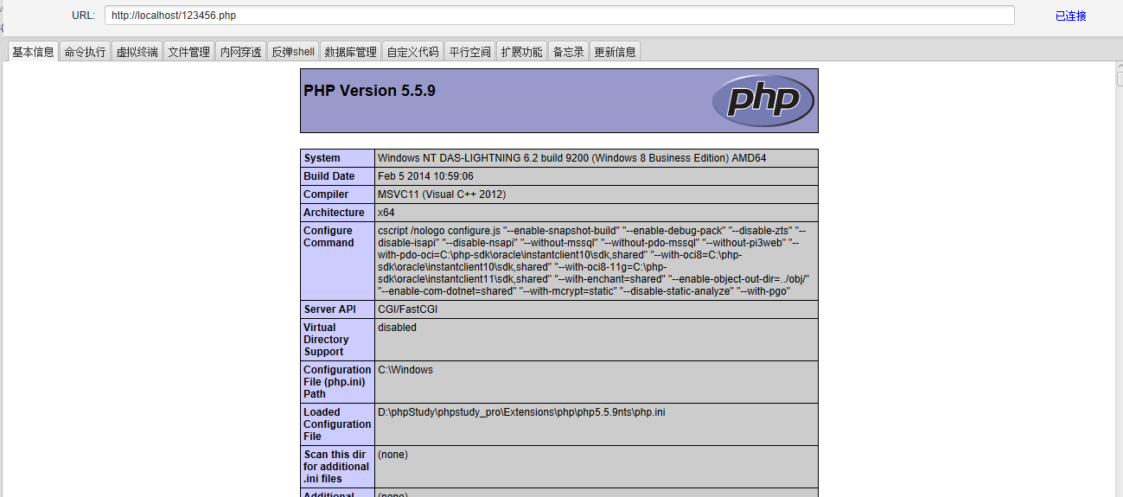Click the x64 architecture value
This screenshot has height=497, width=1123.
(386, 213)
